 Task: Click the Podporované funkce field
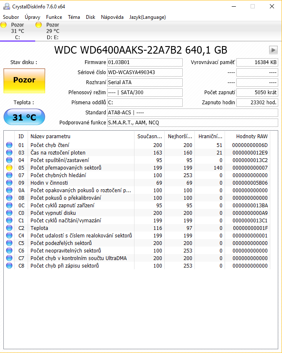pos(193,123)
